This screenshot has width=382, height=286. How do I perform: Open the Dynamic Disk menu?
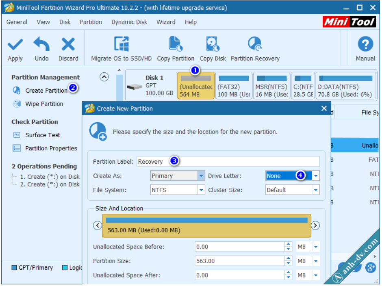129,22
